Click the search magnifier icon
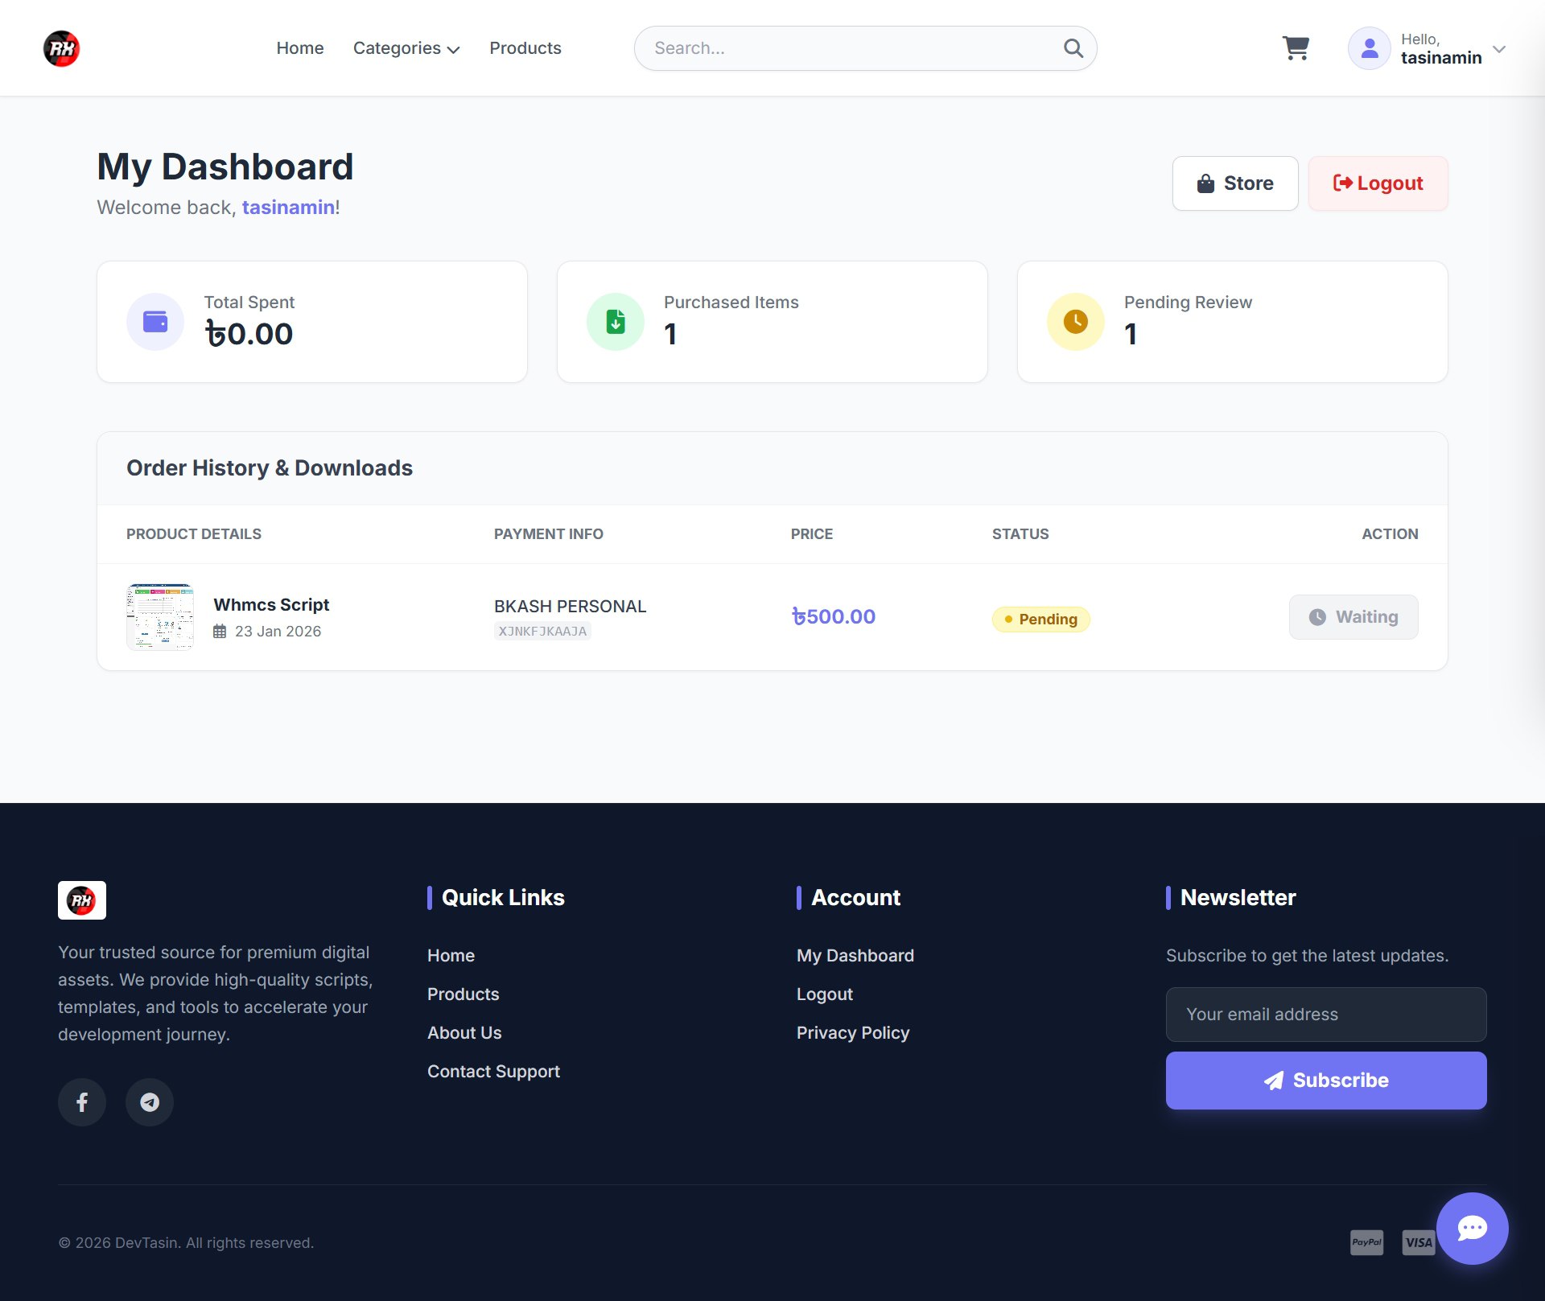The image size is (1545, 1301). (1073, 48)
